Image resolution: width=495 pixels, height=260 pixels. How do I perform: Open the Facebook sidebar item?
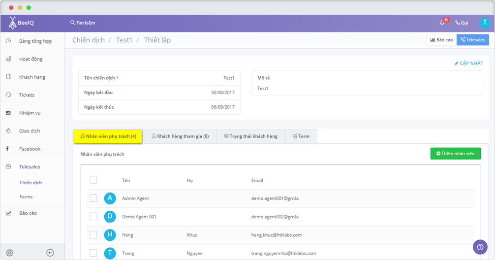[30, 149]
